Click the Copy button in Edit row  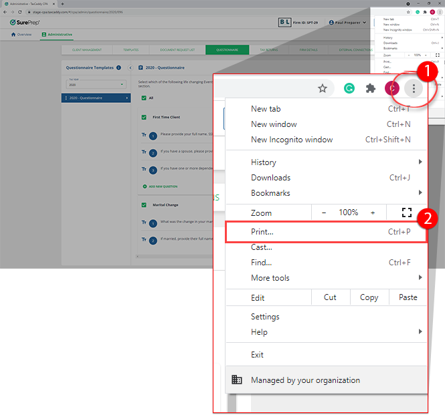point(369,297)
